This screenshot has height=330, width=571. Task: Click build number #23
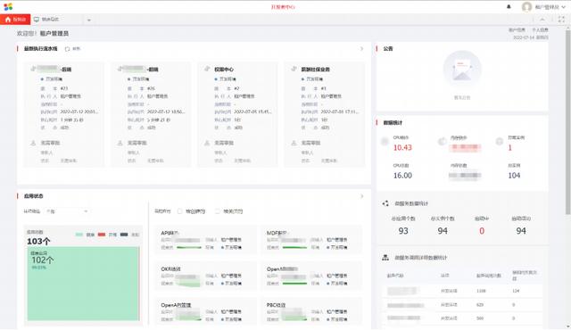(x=64, y=88)
